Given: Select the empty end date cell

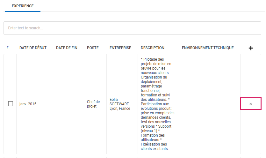Looking at the screenshot, I should tap(68, 104).
